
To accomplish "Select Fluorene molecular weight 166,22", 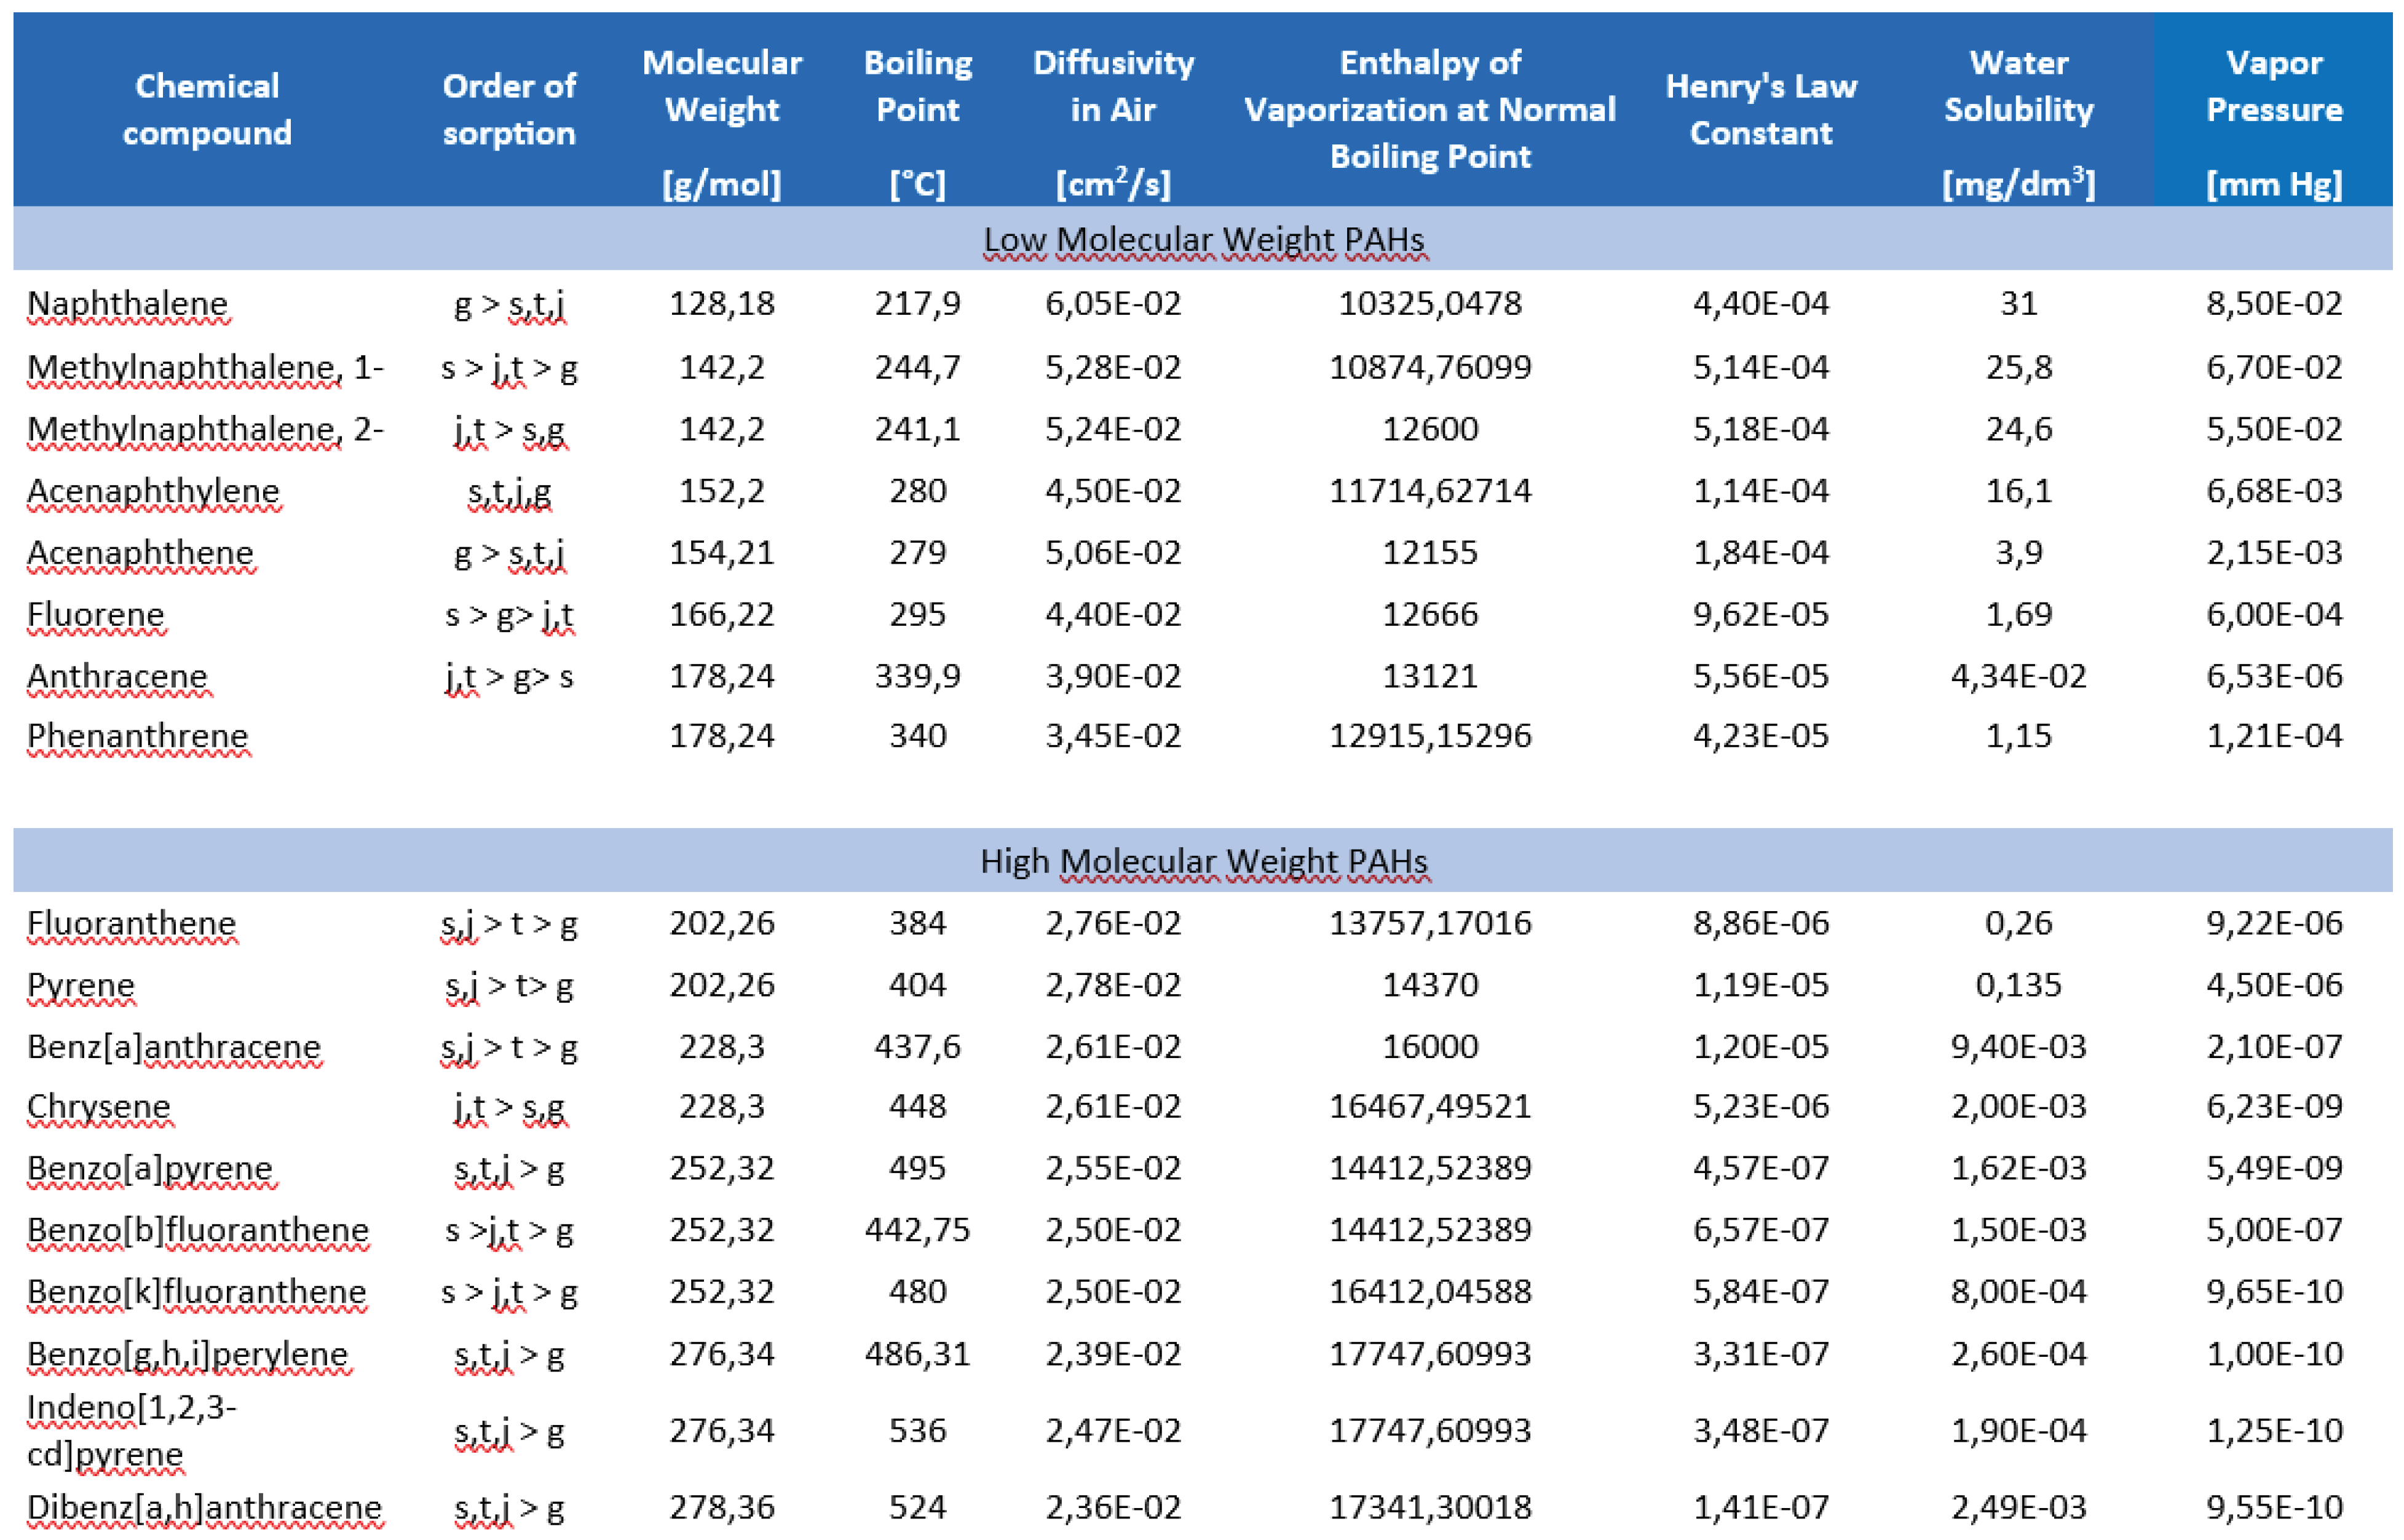I will coord(721,614).
